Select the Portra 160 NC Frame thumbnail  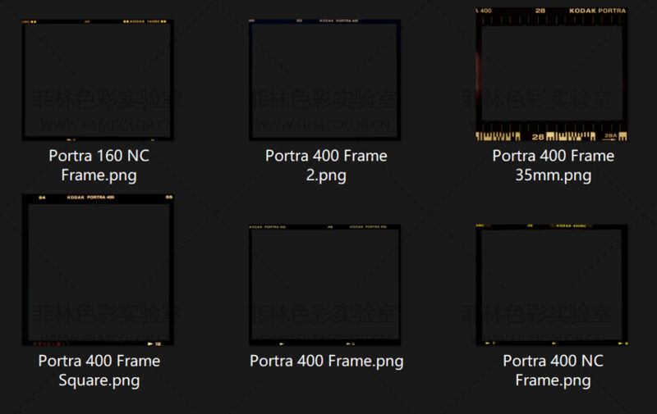[x=98, y=80]
